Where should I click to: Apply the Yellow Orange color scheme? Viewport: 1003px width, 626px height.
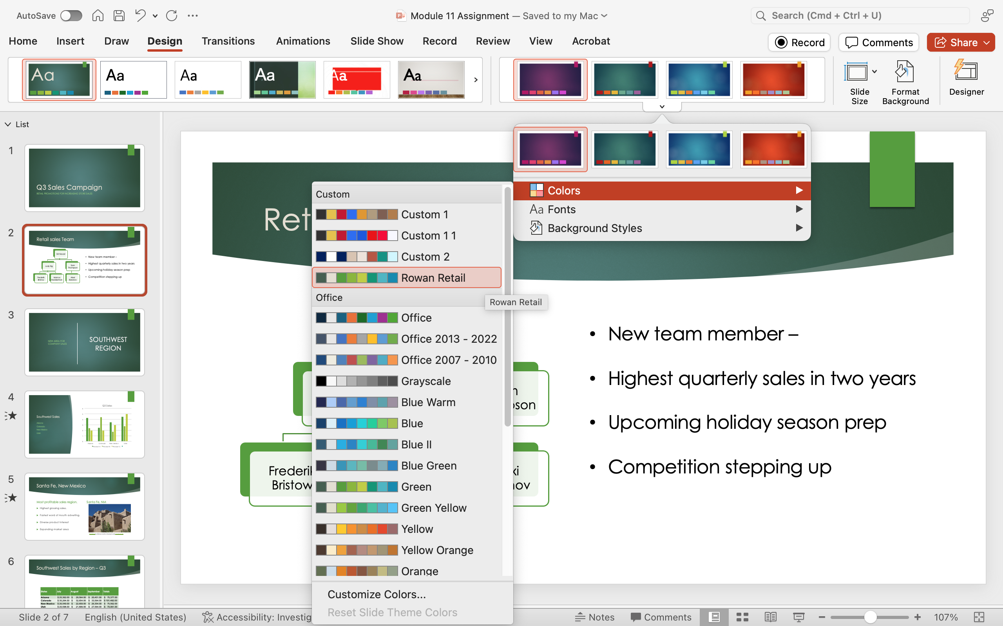pyautogui.click(x=407, y=550)
